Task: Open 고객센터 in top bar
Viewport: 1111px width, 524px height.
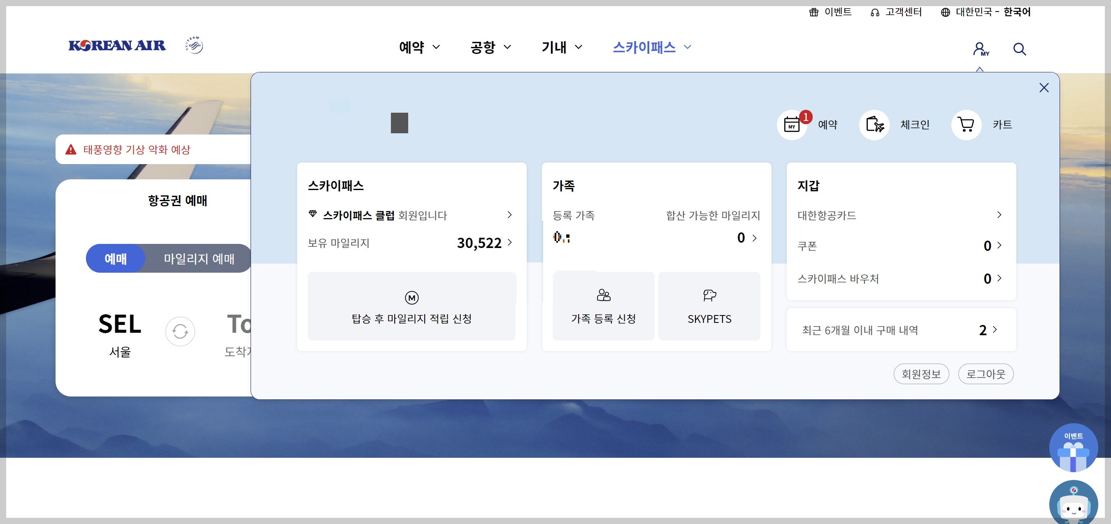Action: (x=896, y=12)
